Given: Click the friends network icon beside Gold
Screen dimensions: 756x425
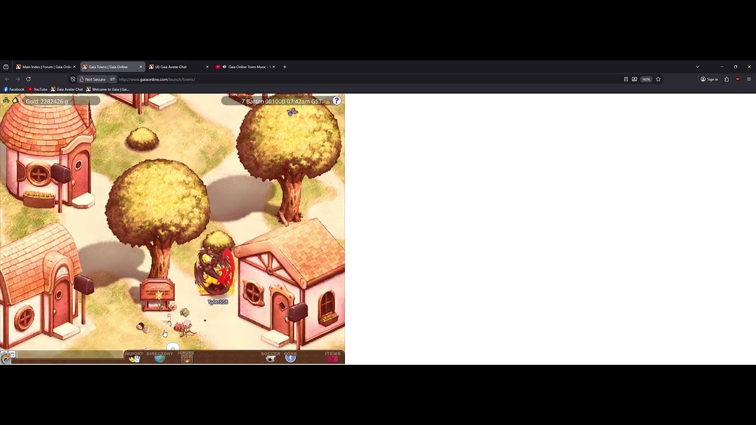Looking at the screenshot, I should coord(6,101).
